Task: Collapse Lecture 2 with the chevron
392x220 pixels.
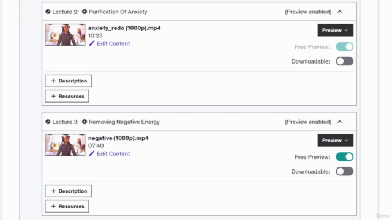Action: tap(339, 12)
